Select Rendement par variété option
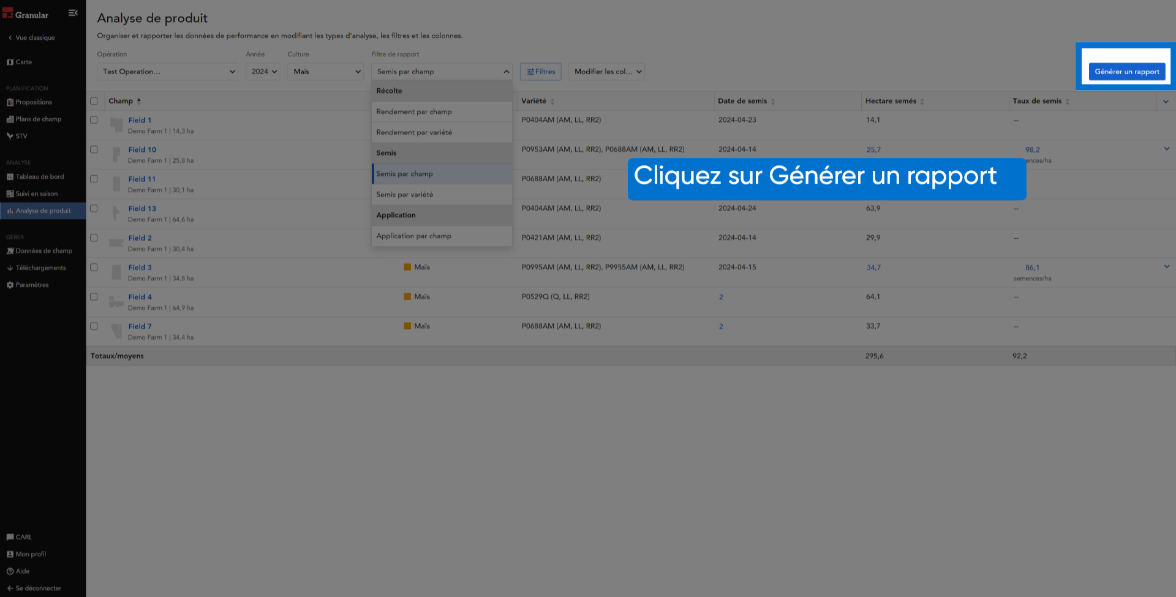This screenshot has height=597, width=1176. point(442,132)
